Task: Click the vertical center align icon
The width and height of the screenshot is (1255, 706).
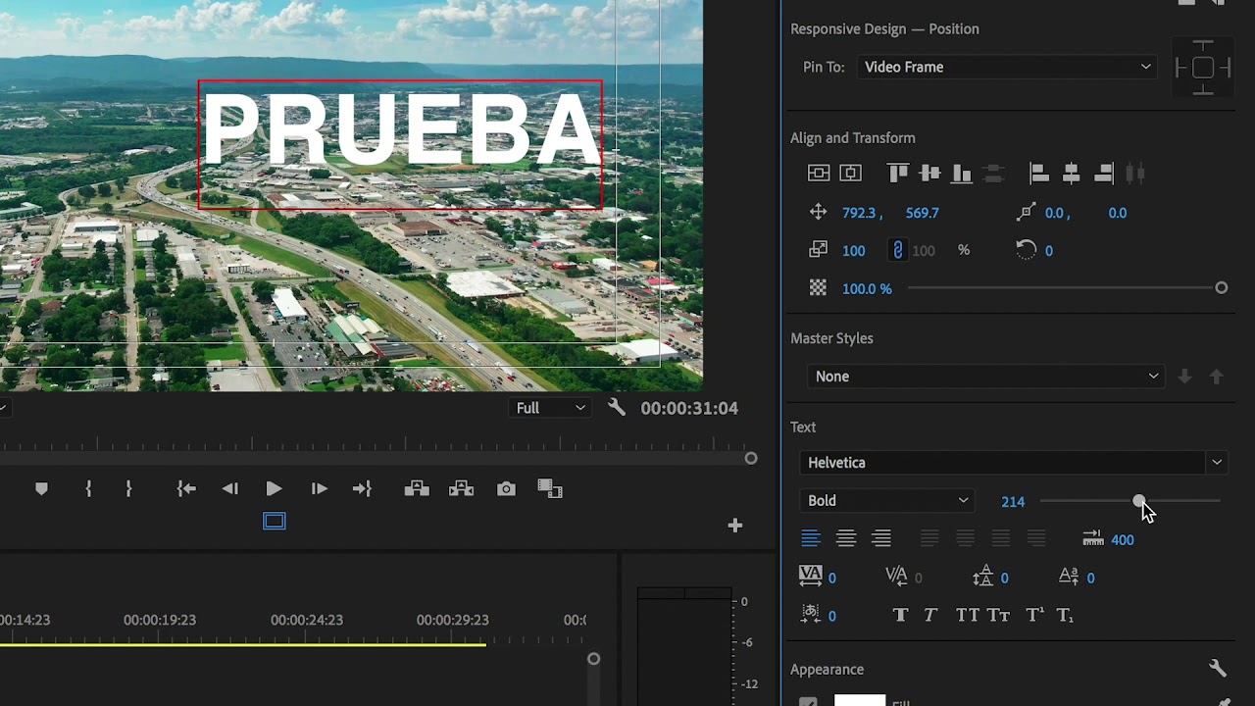Action: pos(819,174)
